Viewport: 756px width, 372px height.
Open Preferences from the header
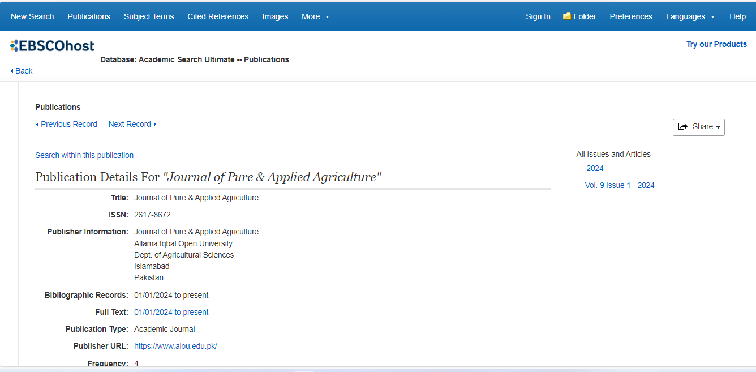(x=631, y=16)
